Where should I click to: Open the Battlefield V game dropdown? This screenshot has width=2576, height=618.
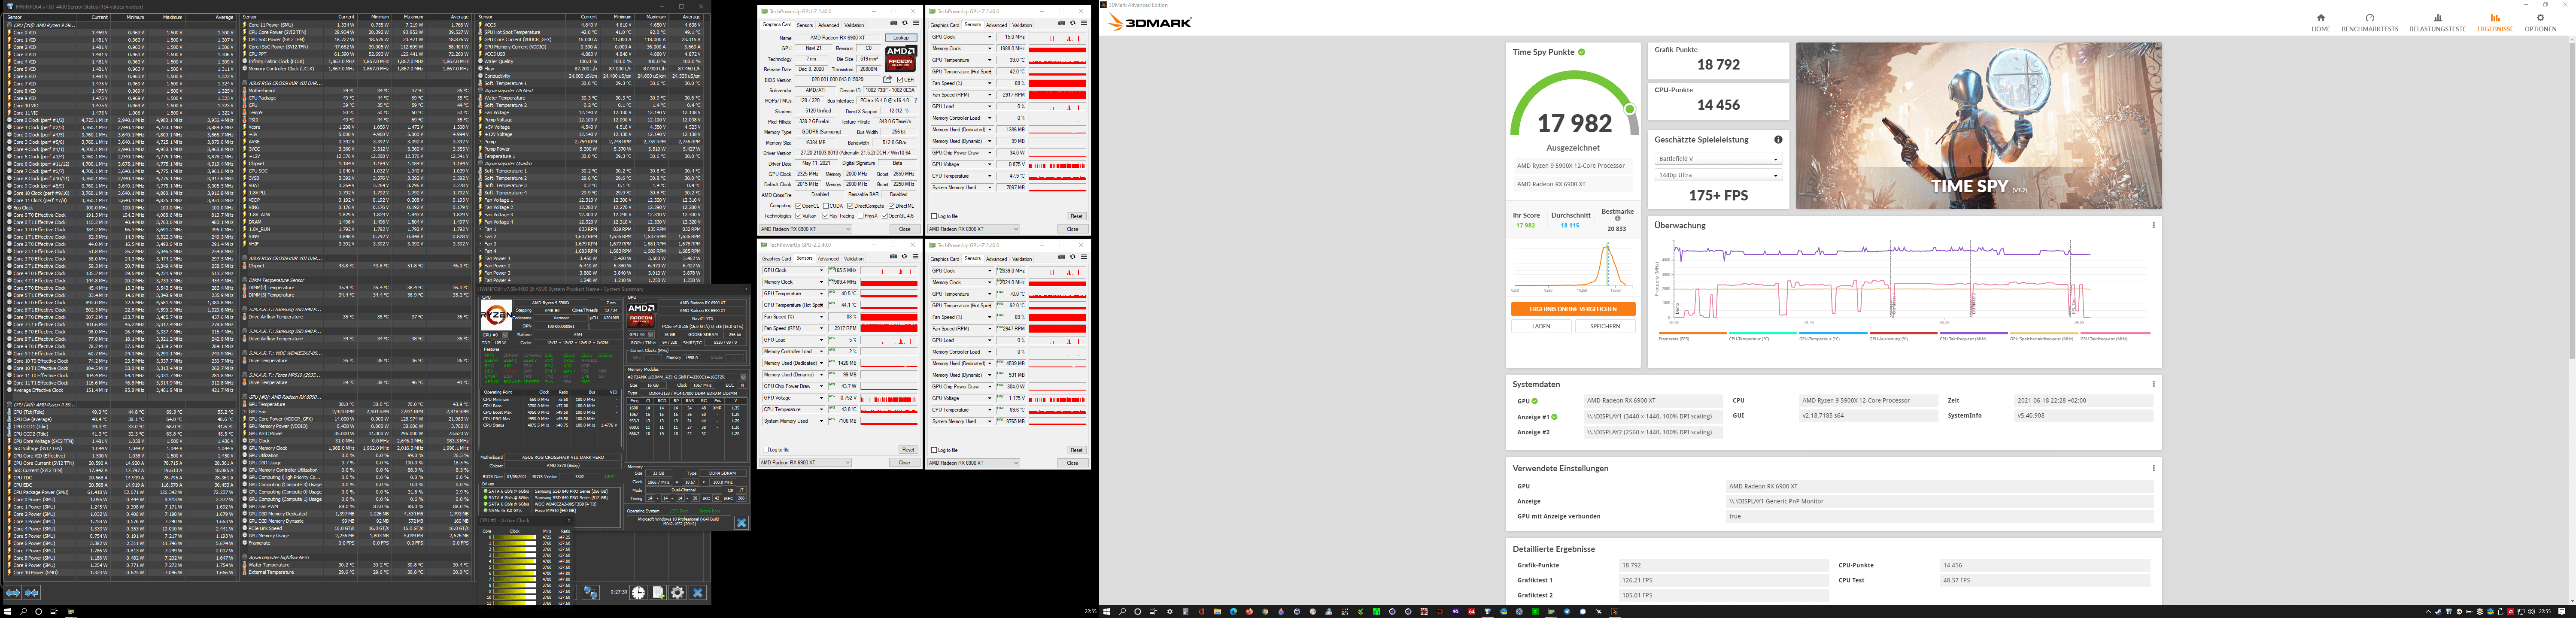[x=1718, y=159]
